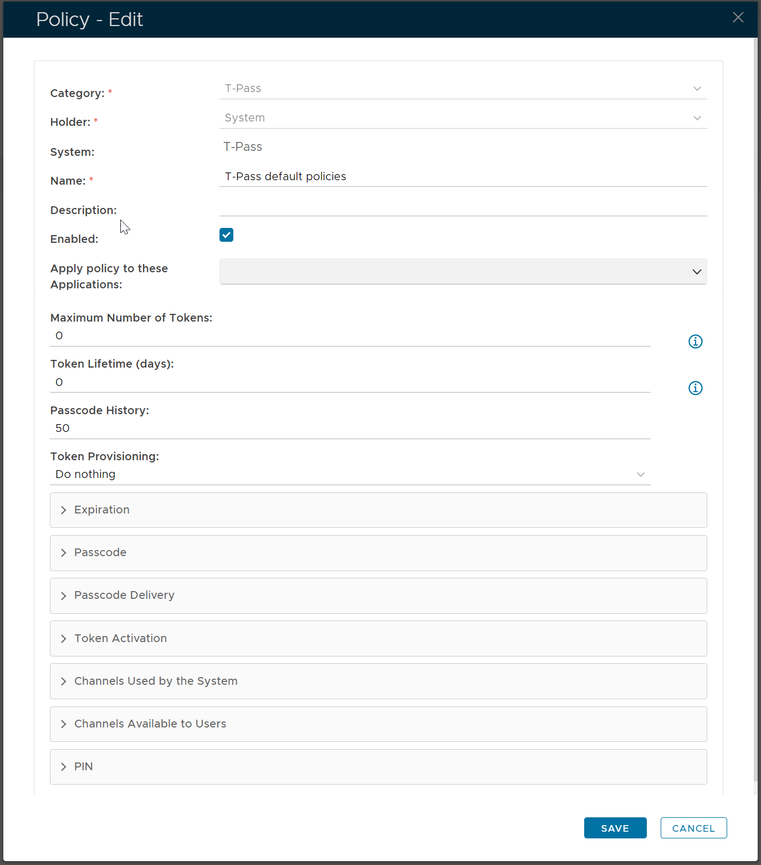The width and height of the screenshot is (761, 865).
Task: Close the Policy - Edit dialog with X
Action: (738, 18)
